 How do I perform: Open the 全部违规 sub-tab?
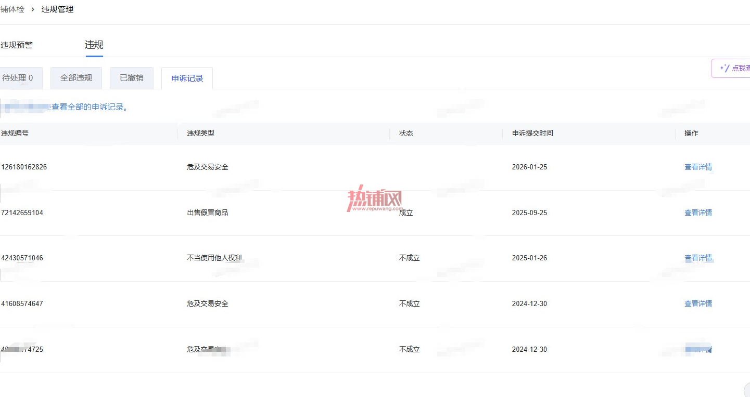pyautogui.click(x=76, y=78)
